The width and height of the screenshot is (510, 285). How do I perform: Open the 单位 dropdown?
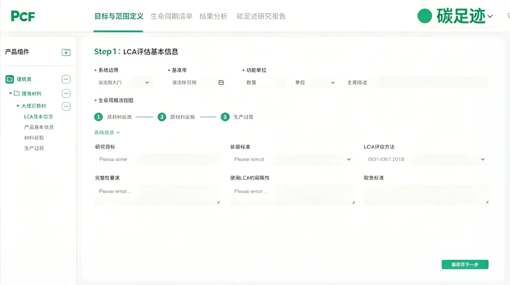point(332,82)
